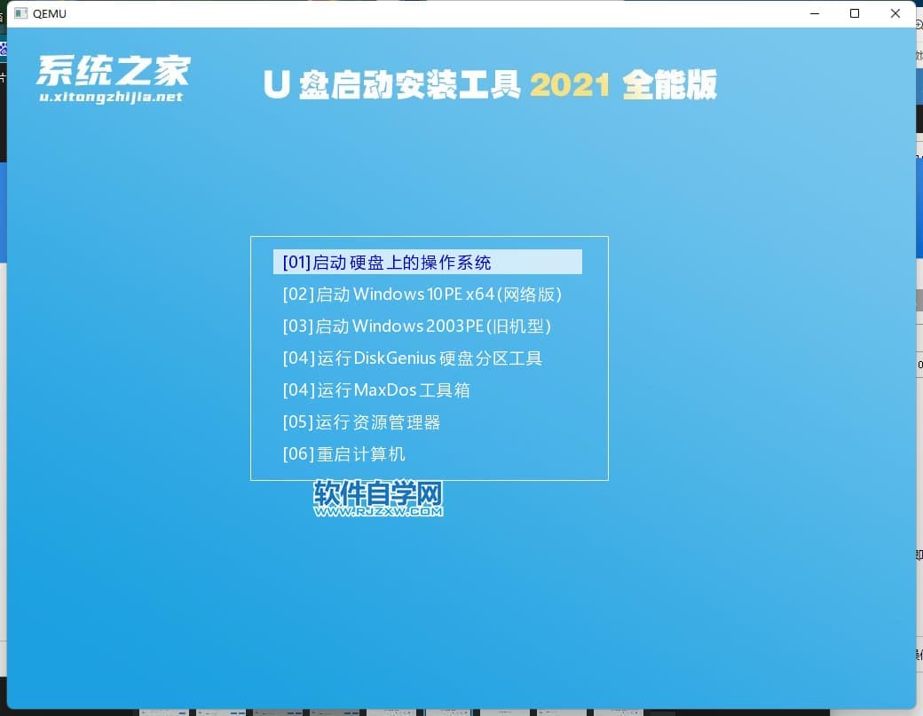This screenshot has width=923, height=716.
Task: Click the QEMU title text
Action: (x=50, y=13)
